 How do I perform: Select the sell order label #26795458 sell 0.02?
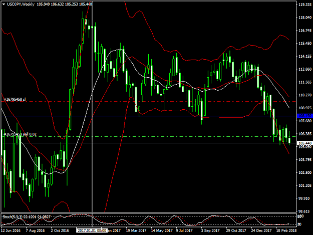click(20, 134)
